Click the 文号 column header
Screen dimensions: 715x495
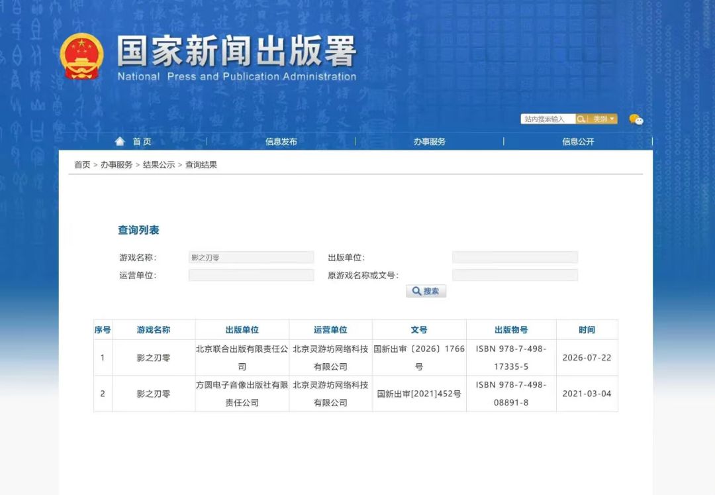(x=419, y=329)
